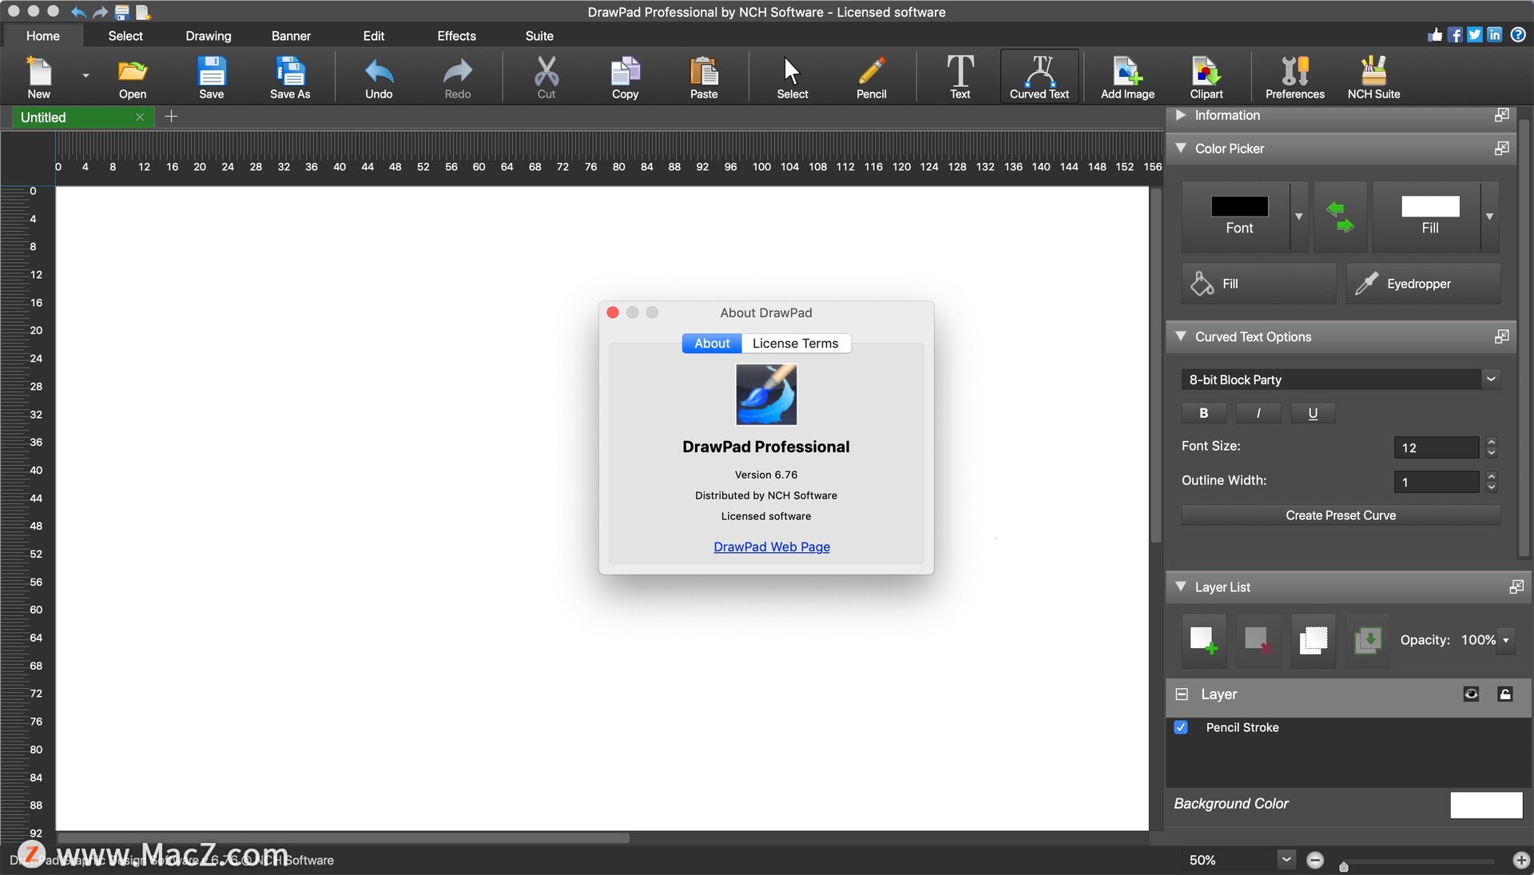Click the Background Color swatch
The image size is (1534, 875).
pos(1486,805)
